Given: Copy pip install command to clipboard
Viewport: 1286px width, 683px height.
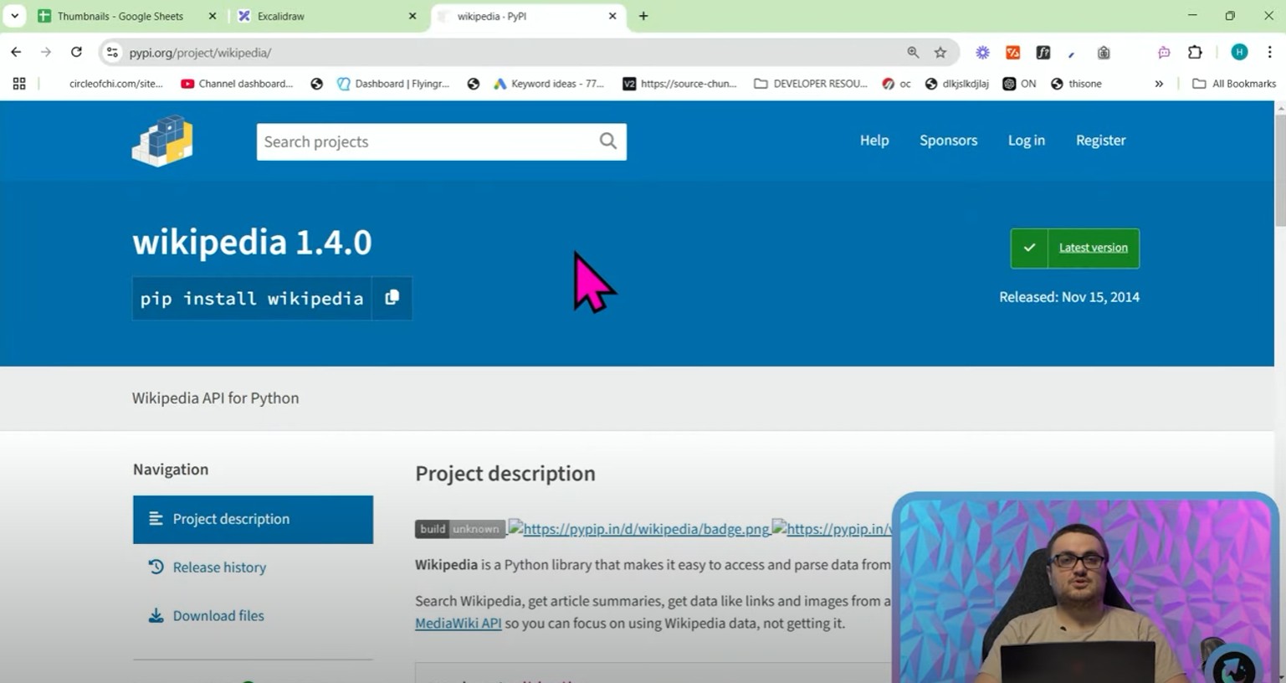Looking at the screenshot, I should click(392, 298).
